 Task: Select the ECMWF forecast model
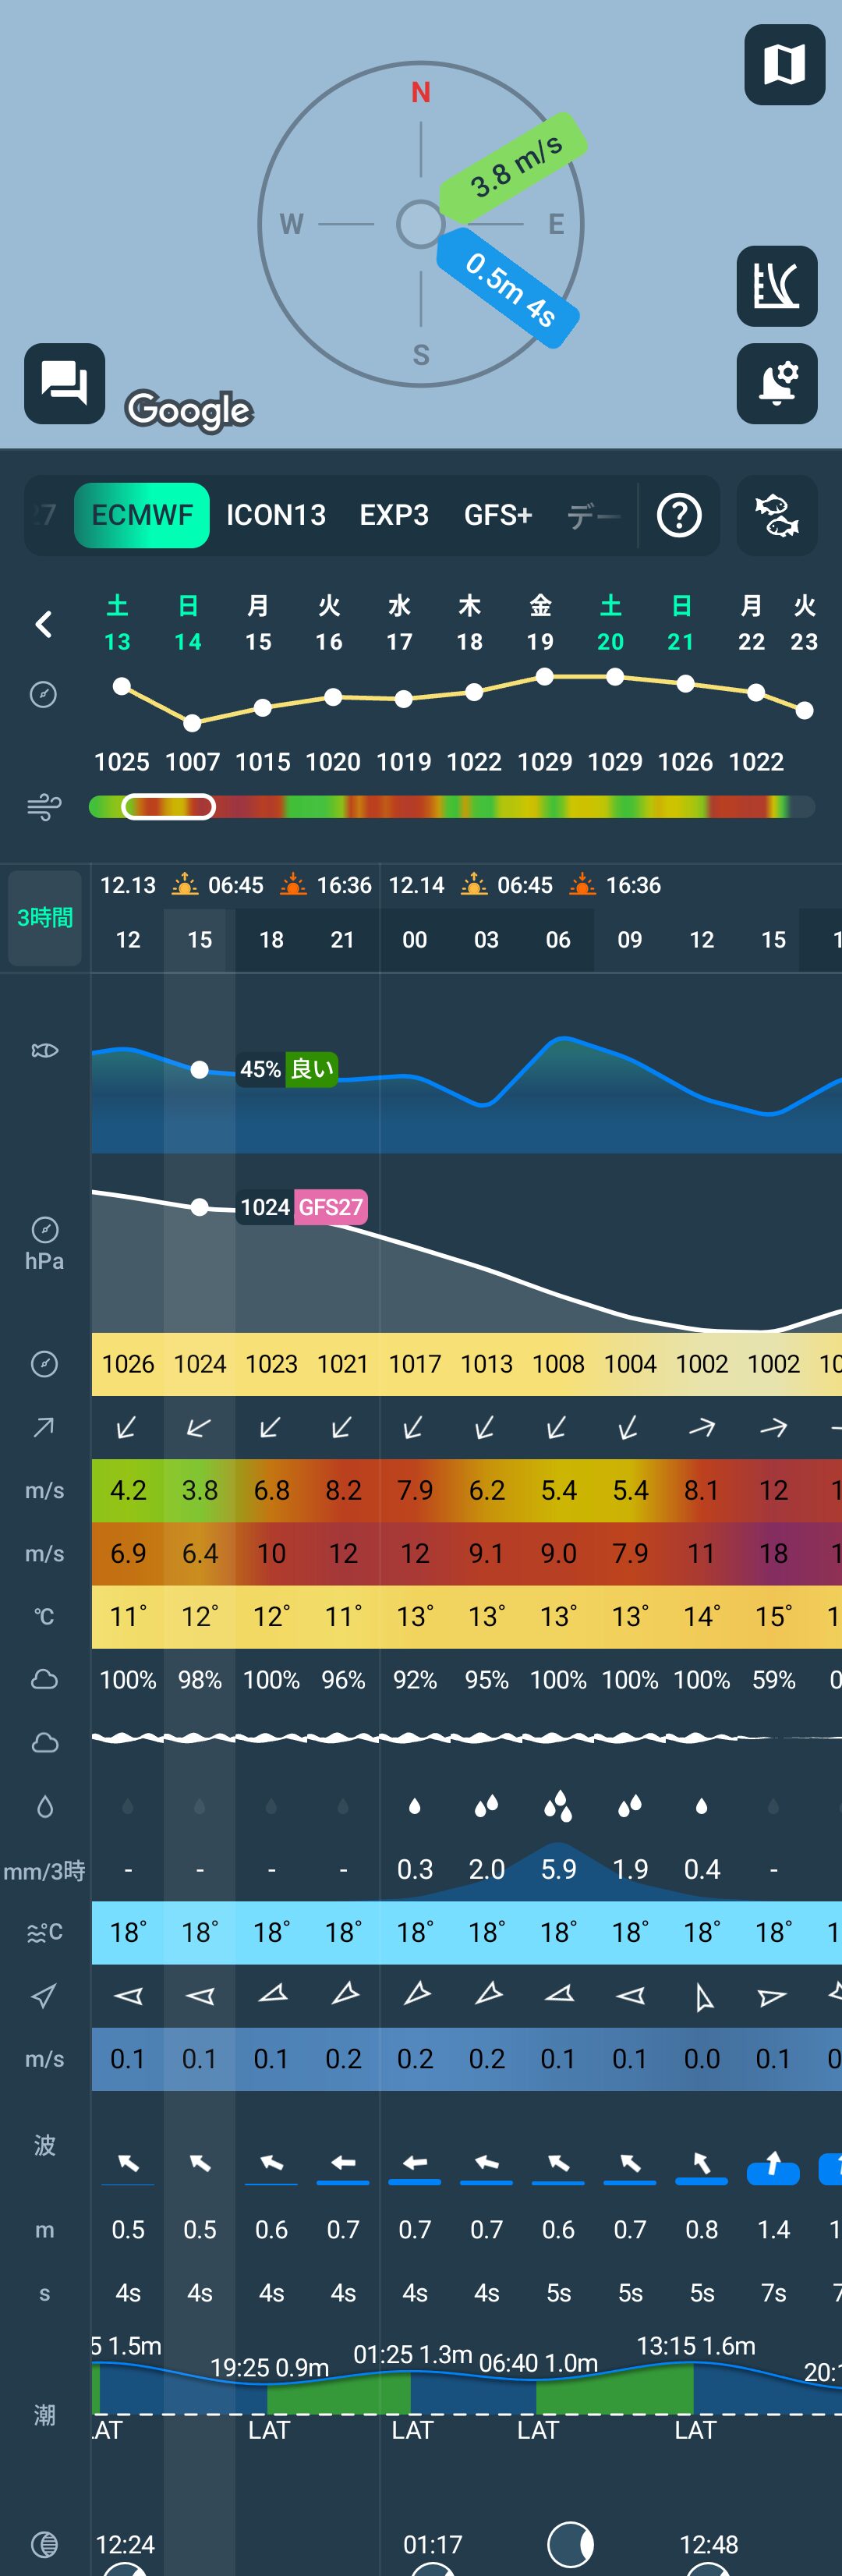[x=142, y=515]
